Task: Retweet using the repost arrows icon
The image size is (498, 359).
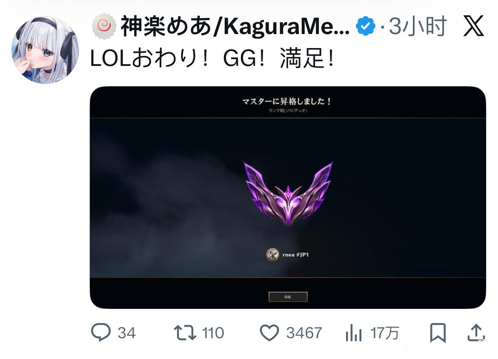Action: click(185, 333)
